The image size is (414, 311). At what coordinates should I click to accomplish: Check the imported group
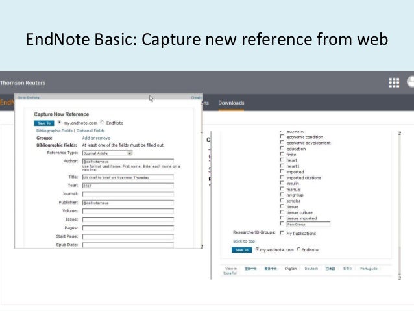(282, 171)
